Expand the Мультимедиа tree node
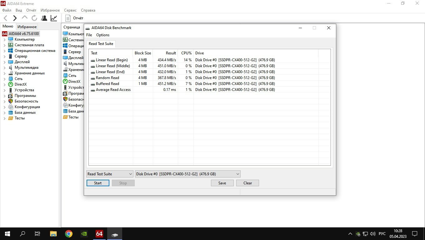 (x=4, y=67)
